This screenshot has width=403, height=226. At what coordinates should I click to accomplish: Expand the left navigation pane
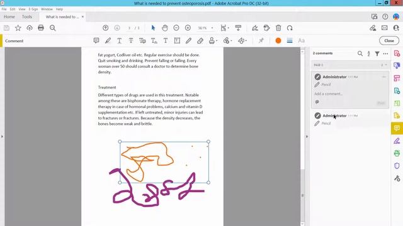tap(2, 137)
